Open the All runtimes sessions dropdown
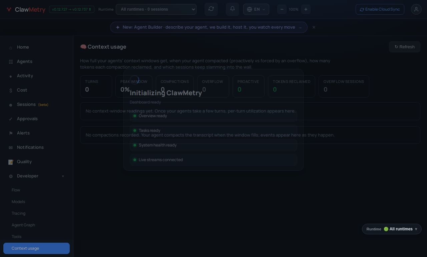Viewport: 427px width, 257px height. coord(156,9)
